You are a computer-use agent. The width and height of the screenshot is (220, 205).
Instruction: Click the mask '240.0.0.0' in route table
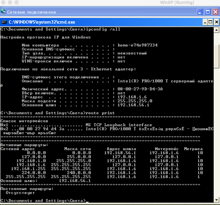point(79,173)
